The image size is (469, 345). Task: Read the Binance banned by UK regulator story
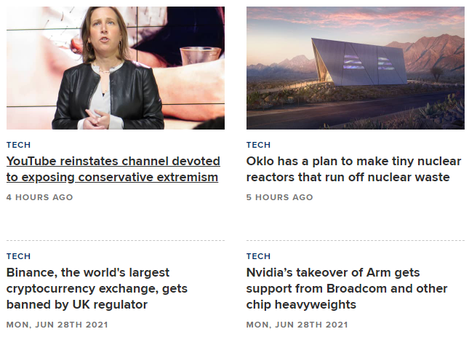[87, 288]
